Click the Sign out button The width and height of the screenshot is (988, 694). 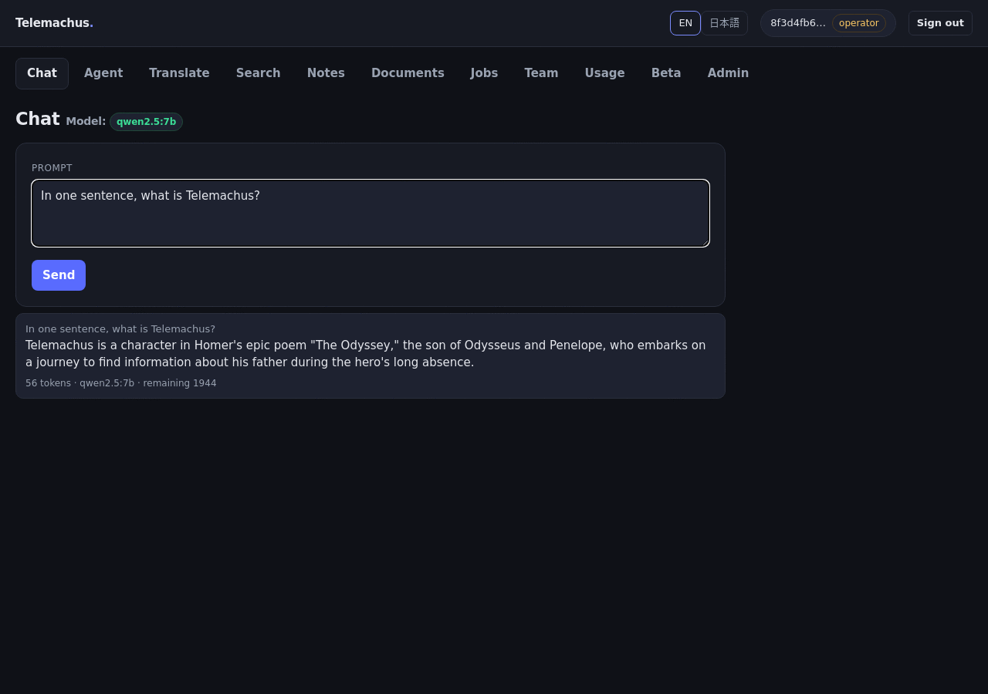click(x=940, y=23)
